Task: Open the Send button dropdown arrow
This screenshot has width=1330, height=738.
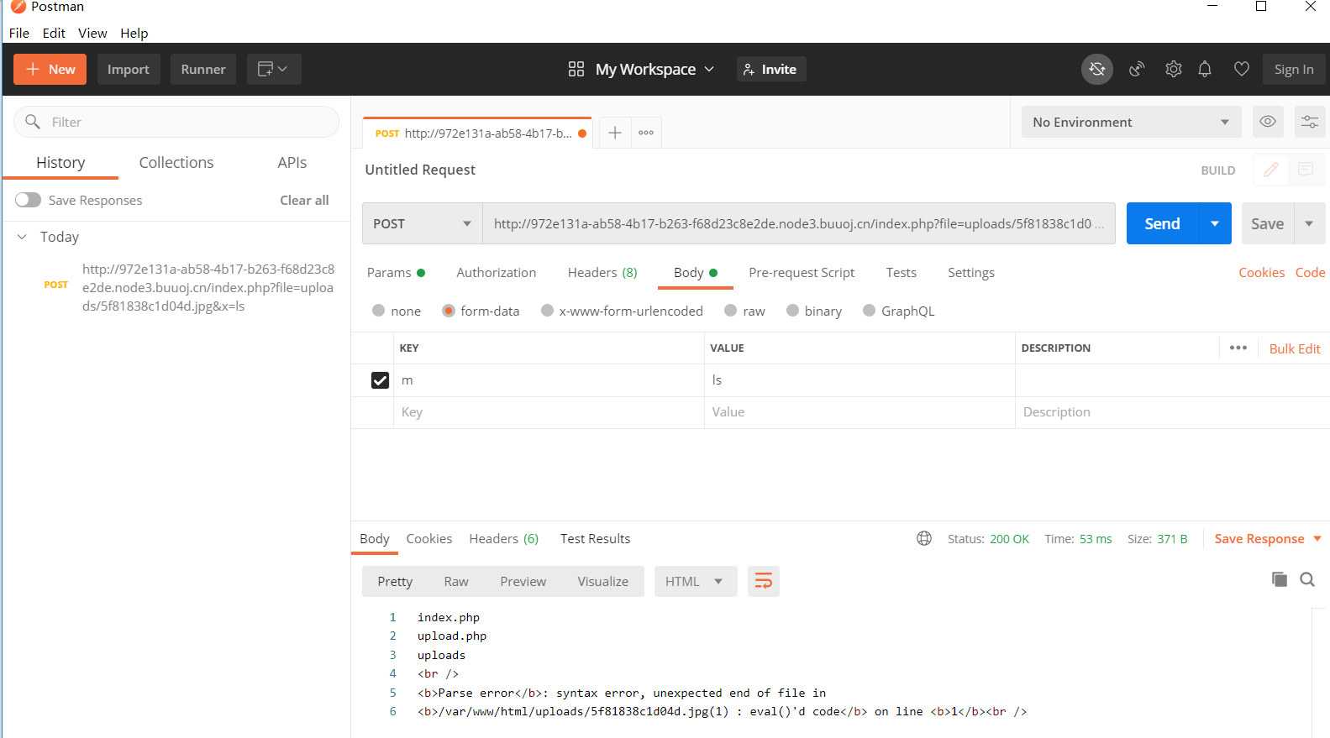Action: click(x=1215, y=223)
